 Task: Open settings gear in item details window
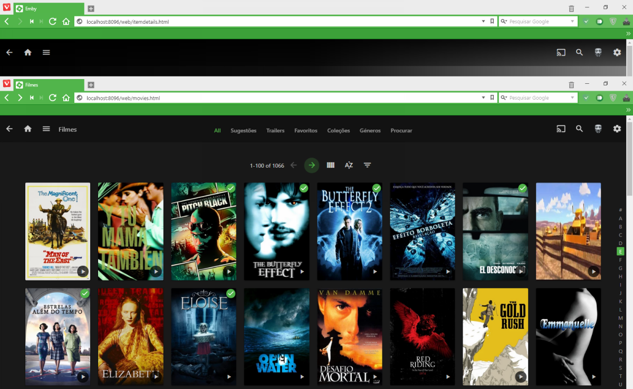617,52
